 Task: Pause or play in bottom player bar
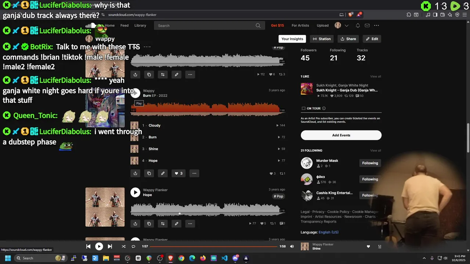tap(99, 246)
